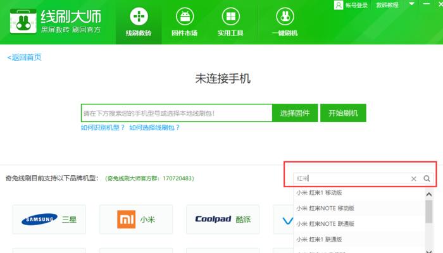
Task: Minimize the application window
Action: tap(427, 4)
